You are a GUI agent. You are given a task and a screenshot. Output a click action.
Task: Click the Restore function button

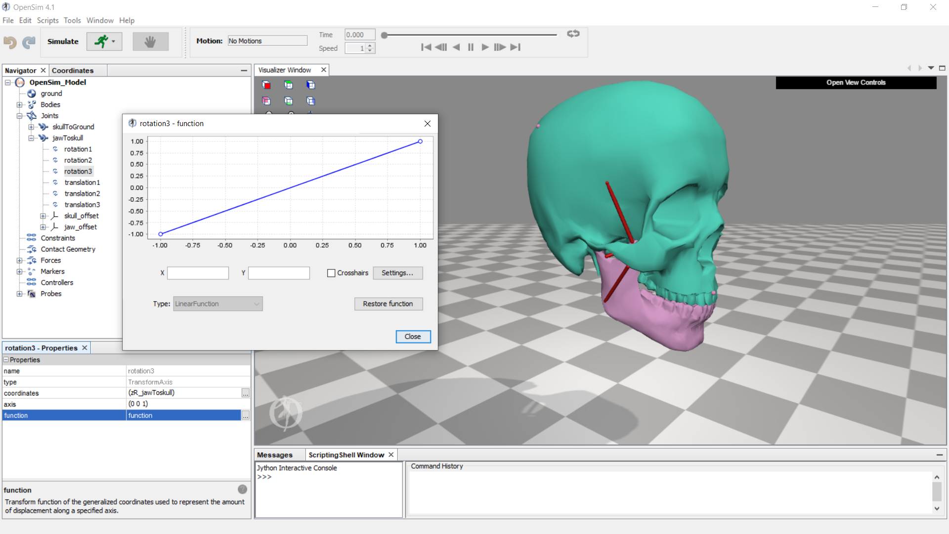pyautogui.click(x=388, y=304)
